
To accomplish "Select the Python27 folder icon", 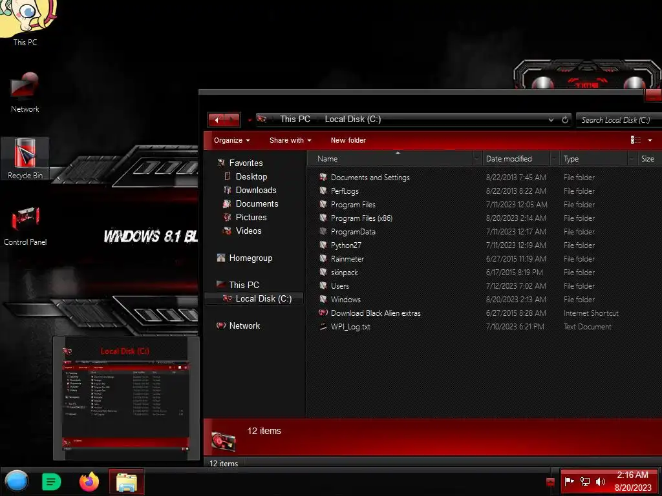I will coord(323,245).
